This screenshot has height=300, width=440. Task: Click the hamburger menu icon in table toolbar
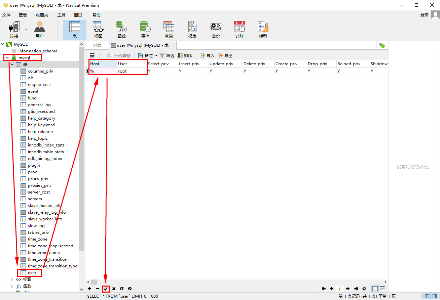pos(92,55)
